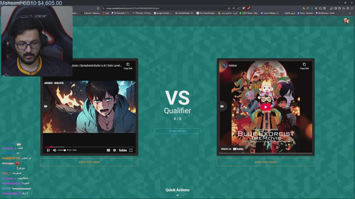Screen dimensions: 355x199
Task: Open Brave Shields lion icon
Action: tap(244, 8)
